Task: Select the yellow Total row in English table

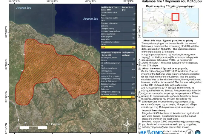Action: (x=118, y=47)
